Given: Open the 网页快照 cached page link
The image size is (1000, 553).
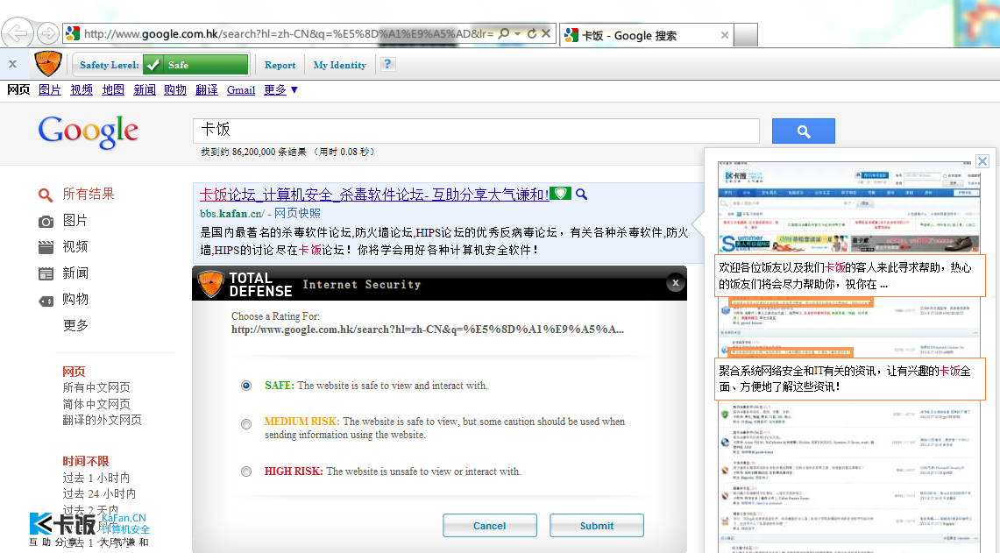Looking at the screenshot, I should click(x=297, y=213).
